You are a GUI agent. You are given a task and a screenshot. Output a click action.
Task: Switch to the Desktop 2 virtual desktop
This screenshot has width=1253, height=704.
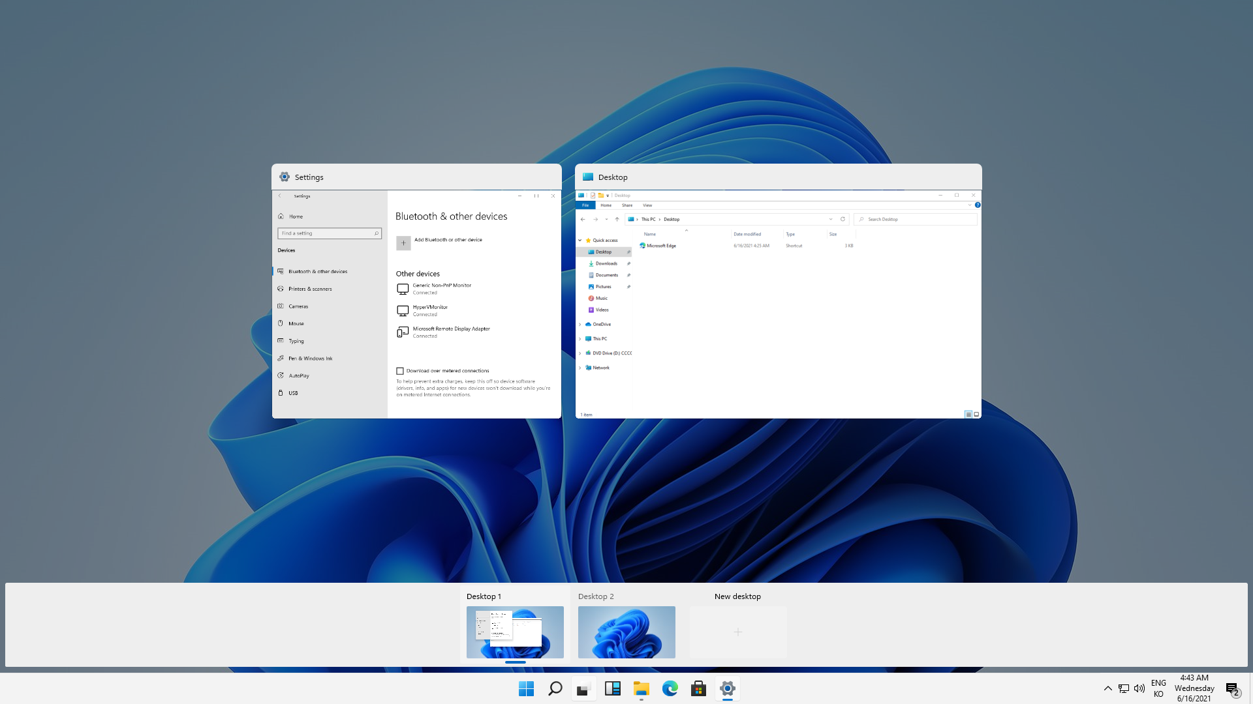tap(626, 632)
